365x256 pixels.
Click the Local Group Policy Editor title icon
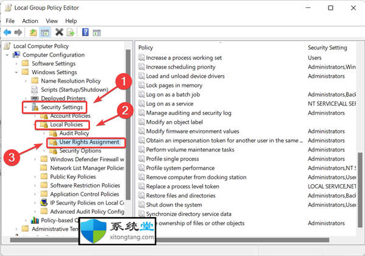click(9, 8)
